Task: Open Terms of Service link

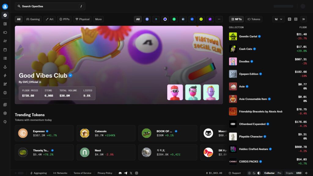Action: click(82, 173)
